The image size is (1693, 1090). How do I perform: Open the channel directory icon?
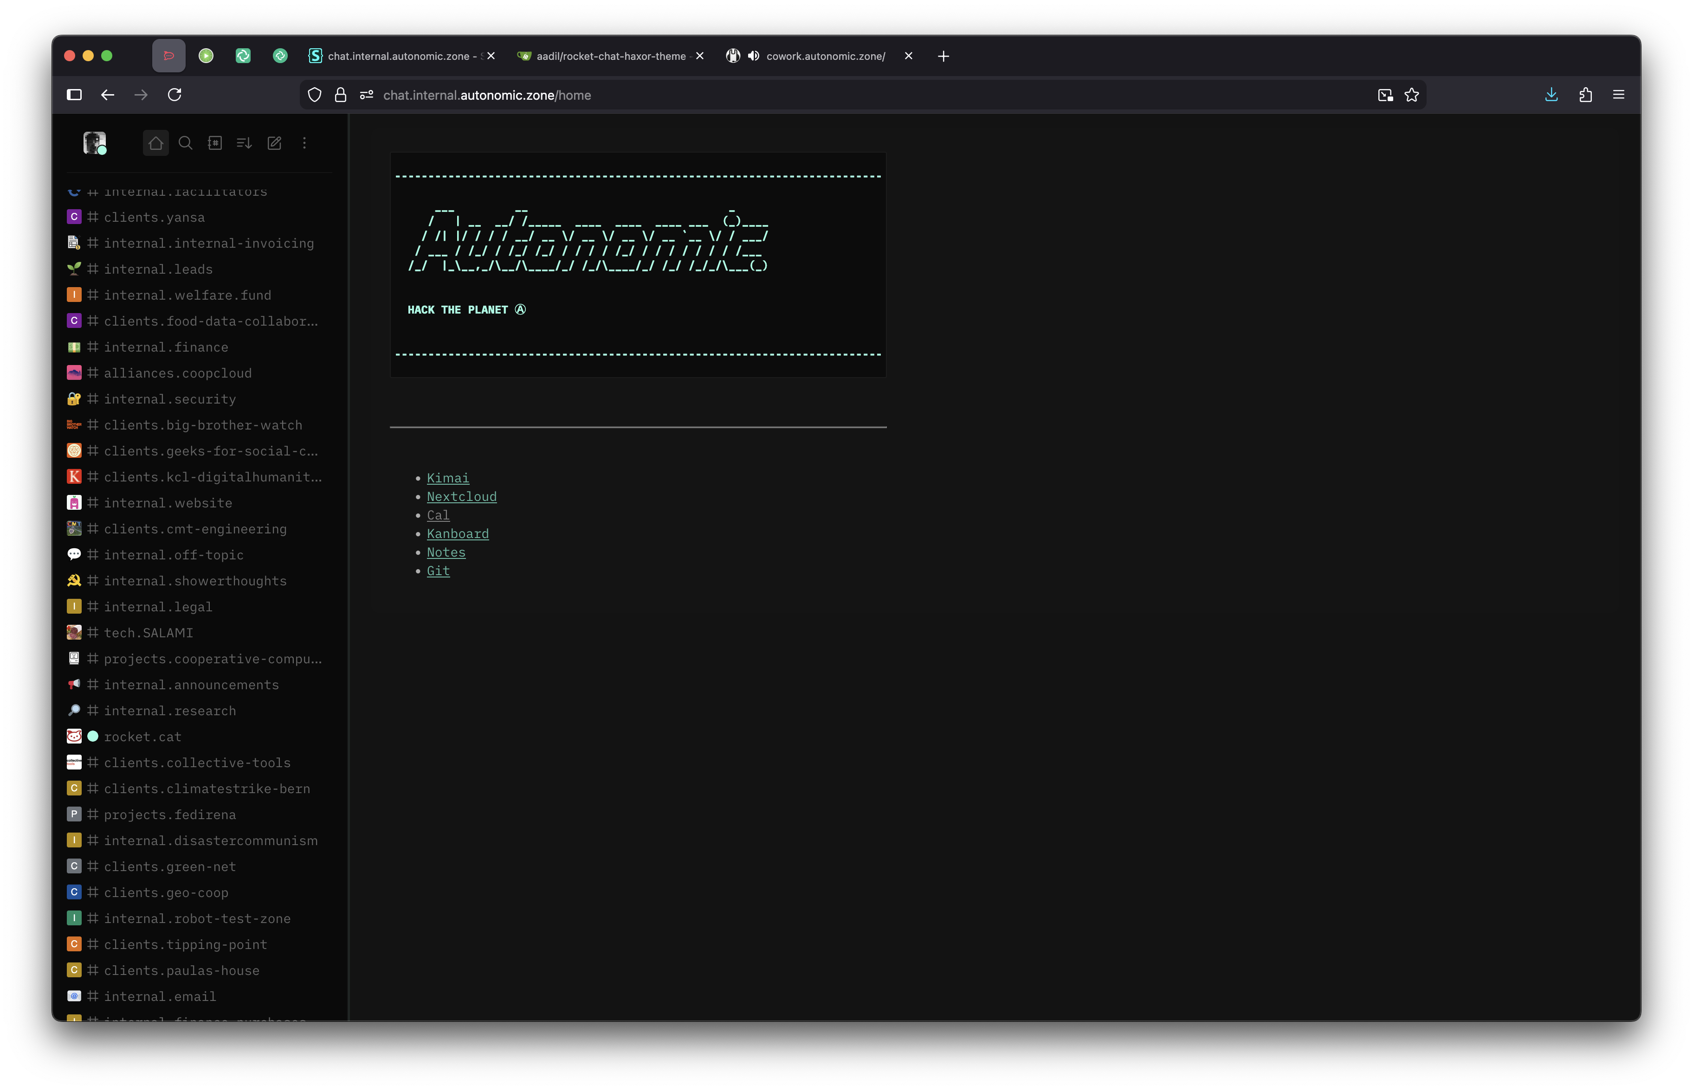click(x=214, y=143)
